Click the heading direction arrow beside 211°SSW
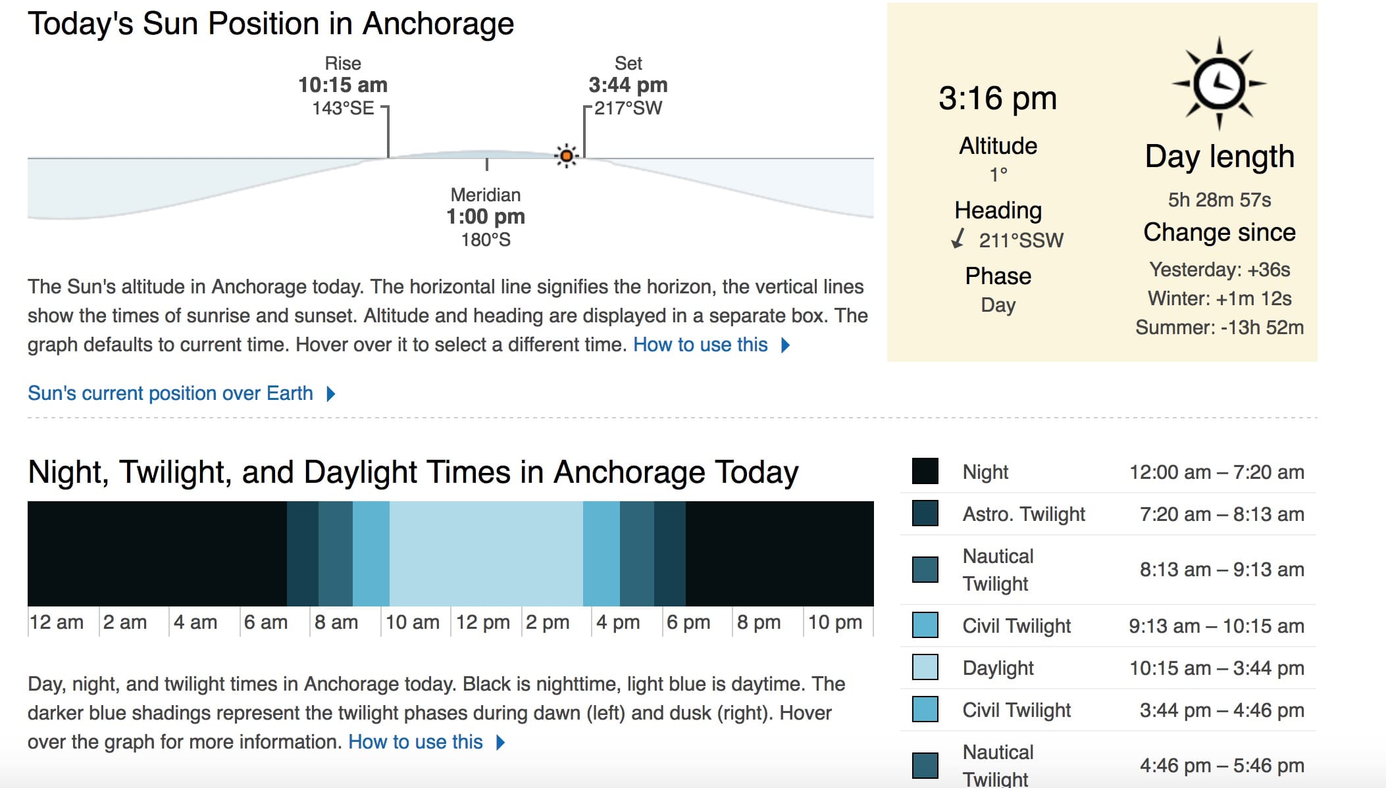This screenshot has width=1386, height=788. (x=958, y=239)
